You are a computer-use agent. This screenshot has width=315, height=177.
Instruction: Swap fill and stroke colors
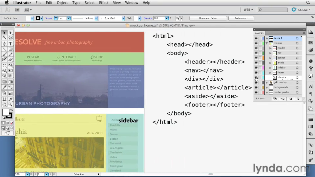pos(11,110)
